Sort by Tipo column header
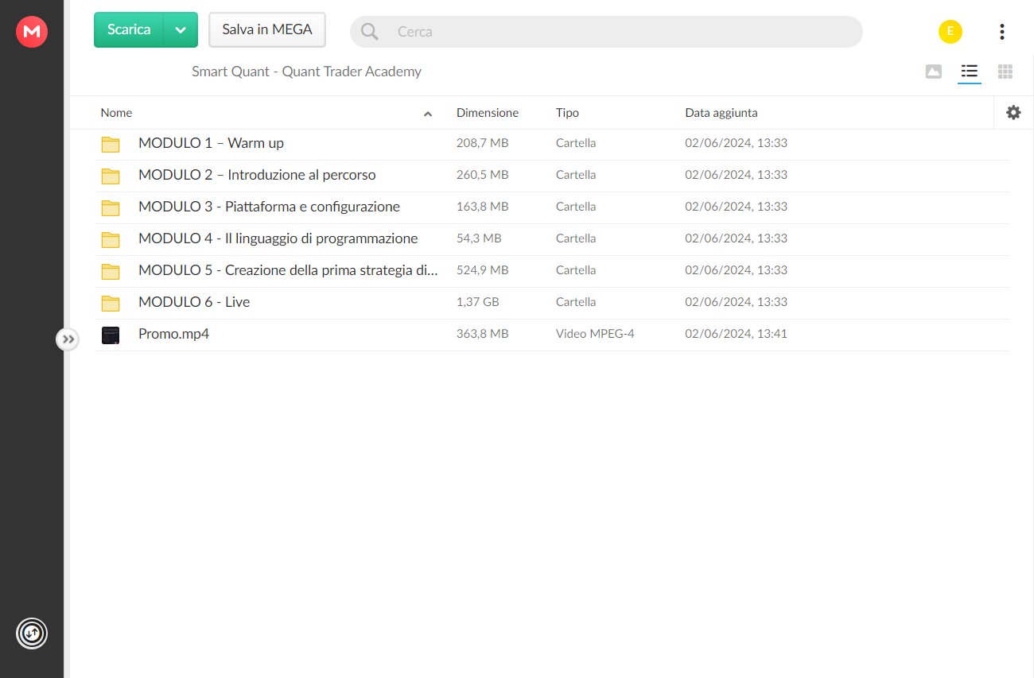 pos(567,113)
